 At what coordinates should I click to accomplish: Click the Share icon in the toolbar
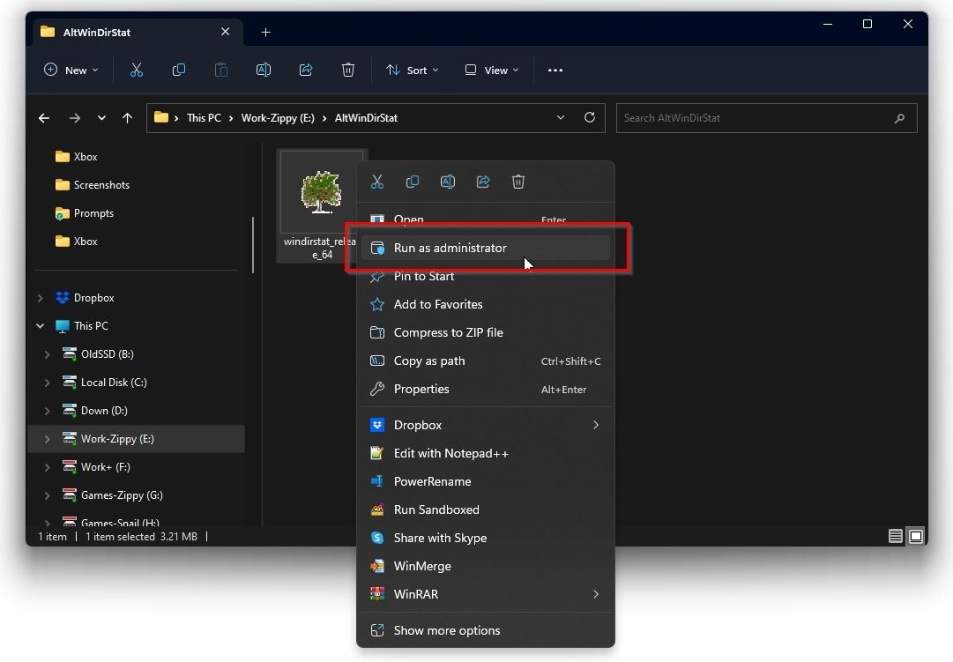306,71
